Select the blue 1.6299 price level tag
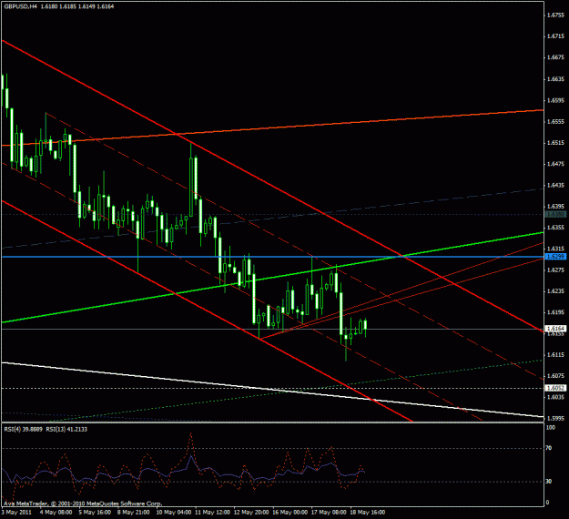 pos(555,257)
